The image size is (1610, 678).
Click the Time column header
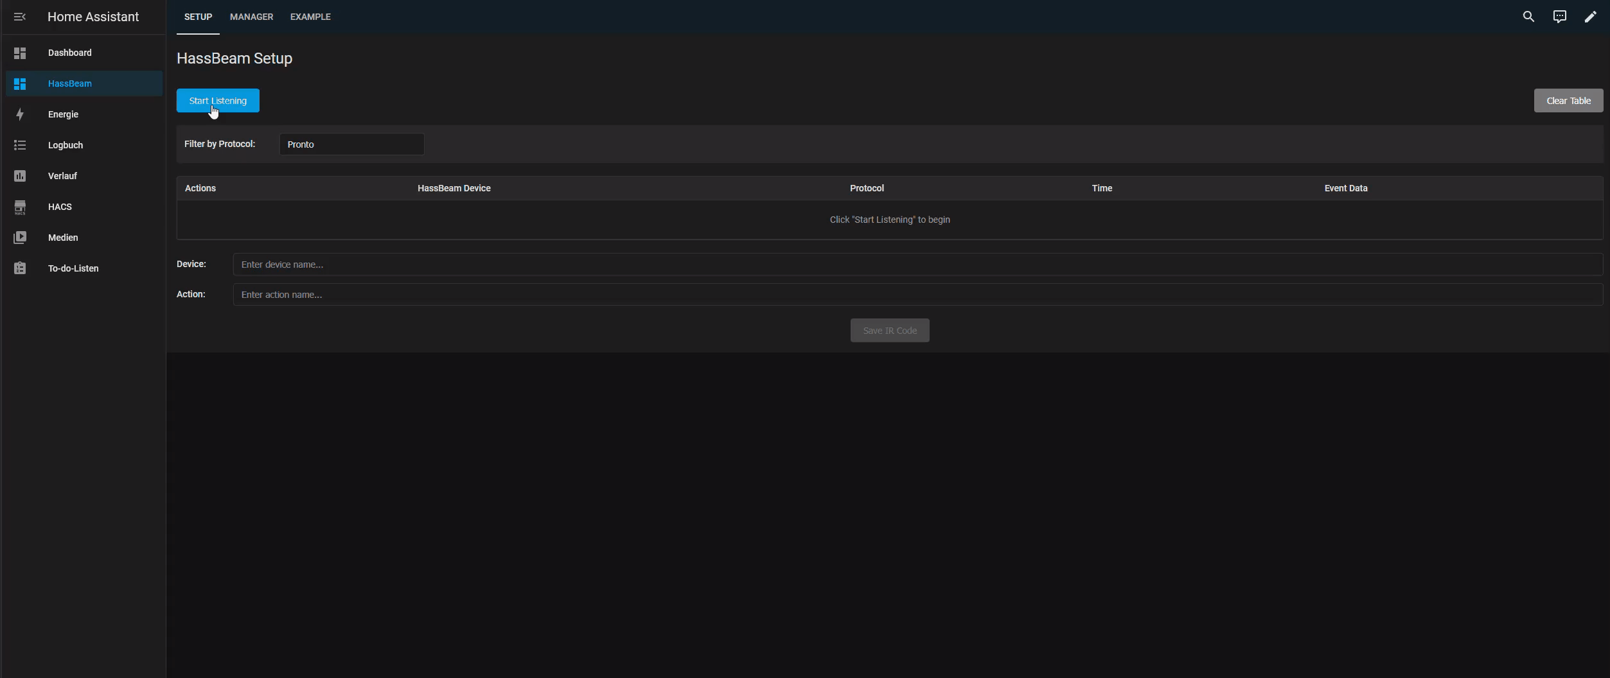pos(1102,188)
